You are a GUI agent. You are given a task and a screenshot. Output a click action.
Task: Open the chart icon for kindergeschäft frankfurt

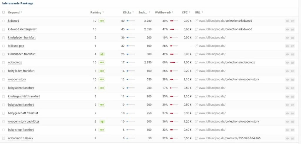click(292, 96)
